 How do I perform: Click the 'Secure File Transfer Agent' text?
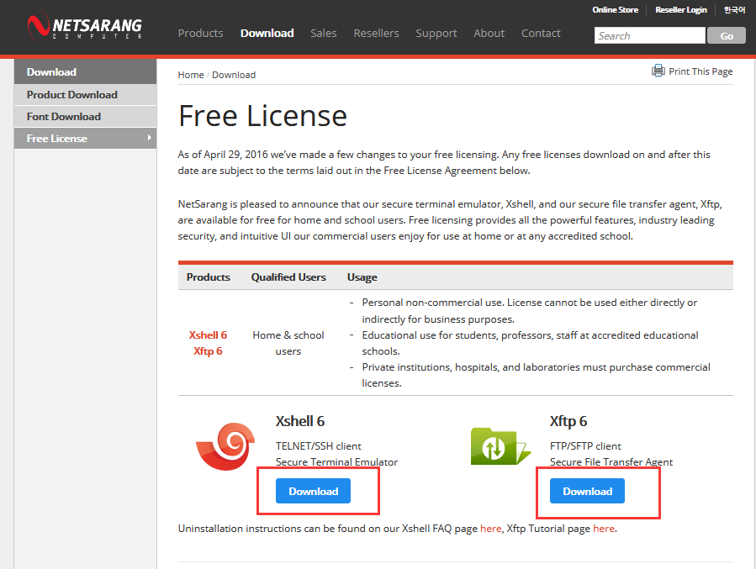(611, 462)
